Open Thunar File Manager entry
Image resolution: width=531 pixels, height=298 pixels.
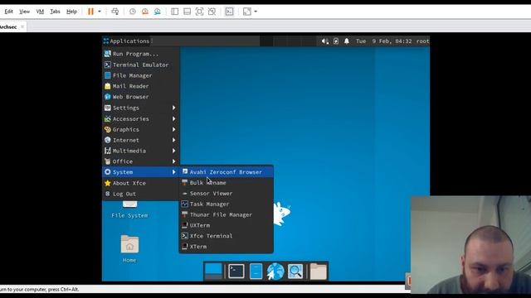click(x=227, y=214)
